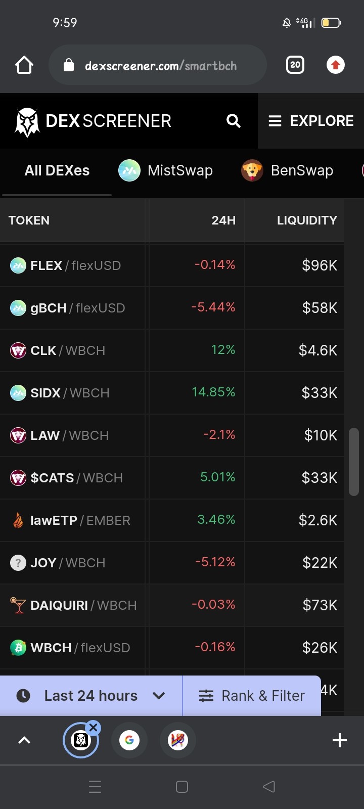Image resolution: width=364 pixels, height=809 pixels.
Task: Expand the Last 24 hours dropdown
Action: coord(91,696)
